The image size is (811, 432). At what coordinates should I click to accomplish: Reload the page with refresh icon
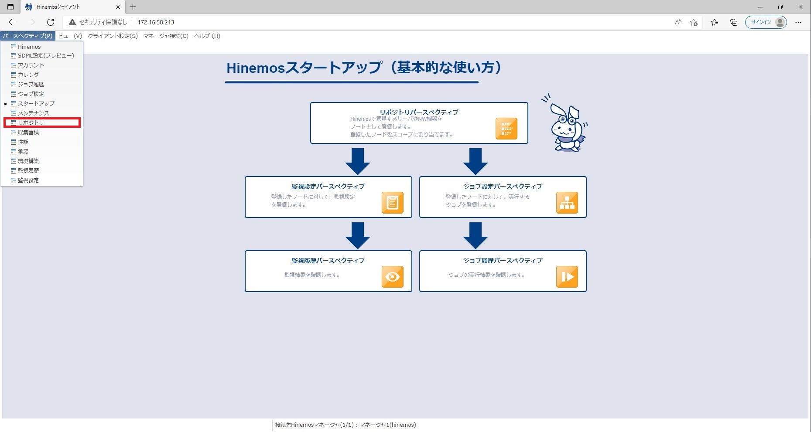point(51,22)
